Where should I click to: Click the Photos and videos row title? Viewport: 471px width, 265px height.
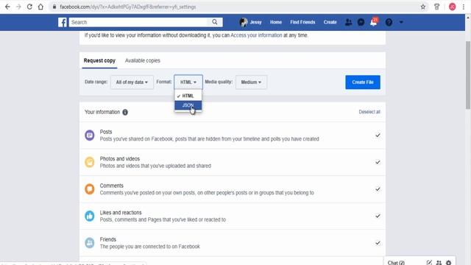[x=119, y=159]
